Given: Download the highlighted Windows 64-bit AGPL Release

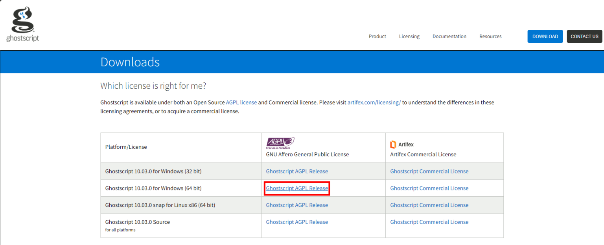Looking at the screenshot, I should click(x=297, y=188).
